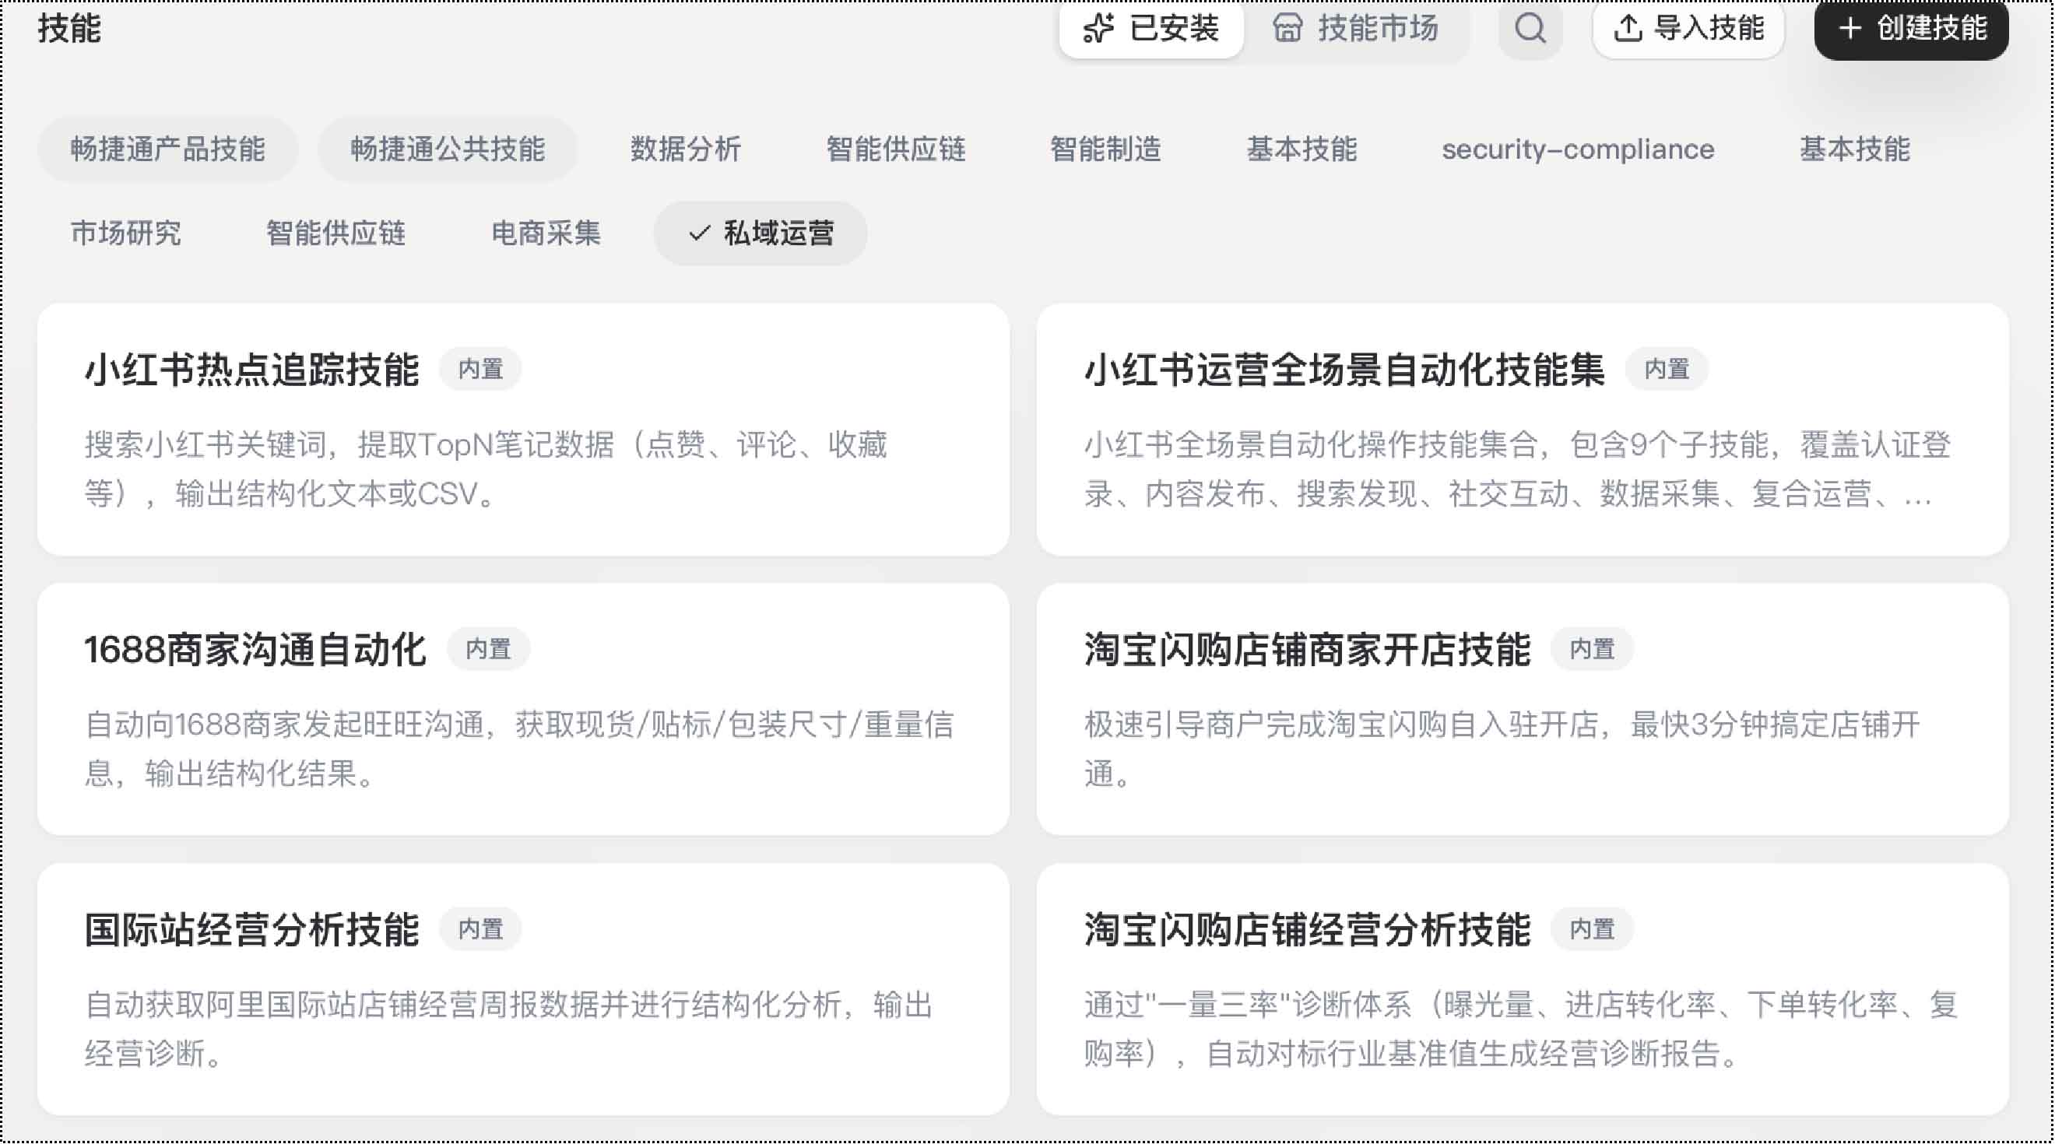The image size is (2055, 1144).
Task: Select the 畅捷通公共技能 category chip
Action: pyautogui.click(x=448, y=149)
